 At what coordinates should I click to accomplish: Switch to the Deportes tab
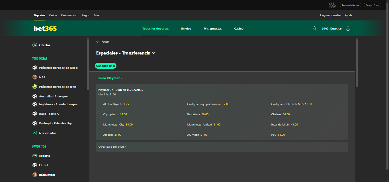tap(39, 15)
